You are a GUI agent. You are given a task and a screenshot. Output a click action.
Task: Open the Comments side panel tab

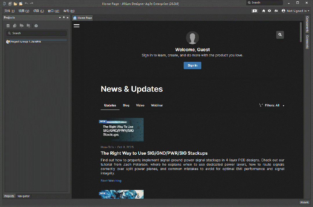point(307,42)
